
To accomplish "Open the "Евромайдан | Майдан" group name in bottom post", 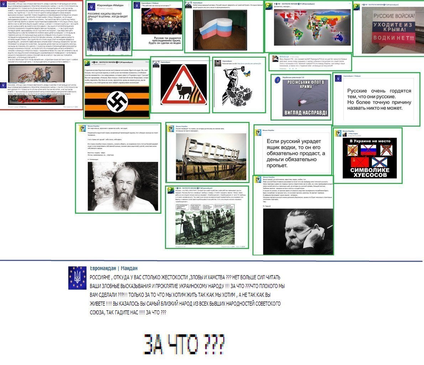I will coord(113,268).
